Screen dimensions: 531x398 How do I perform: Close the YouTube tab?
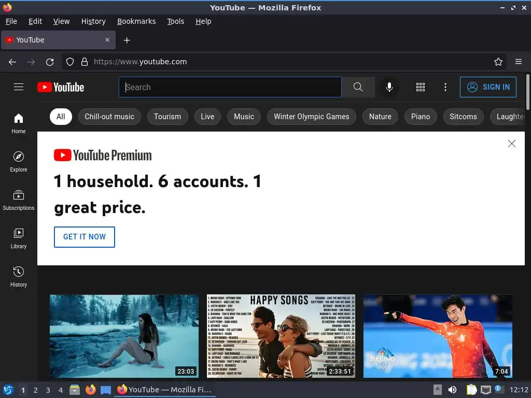point(107,40)
